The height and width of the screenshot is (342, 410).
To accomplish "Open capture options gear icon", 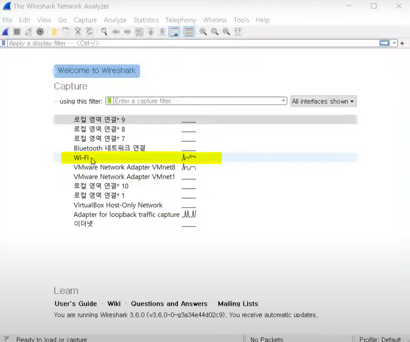I will pyautogui.click(x=40, y=32).
